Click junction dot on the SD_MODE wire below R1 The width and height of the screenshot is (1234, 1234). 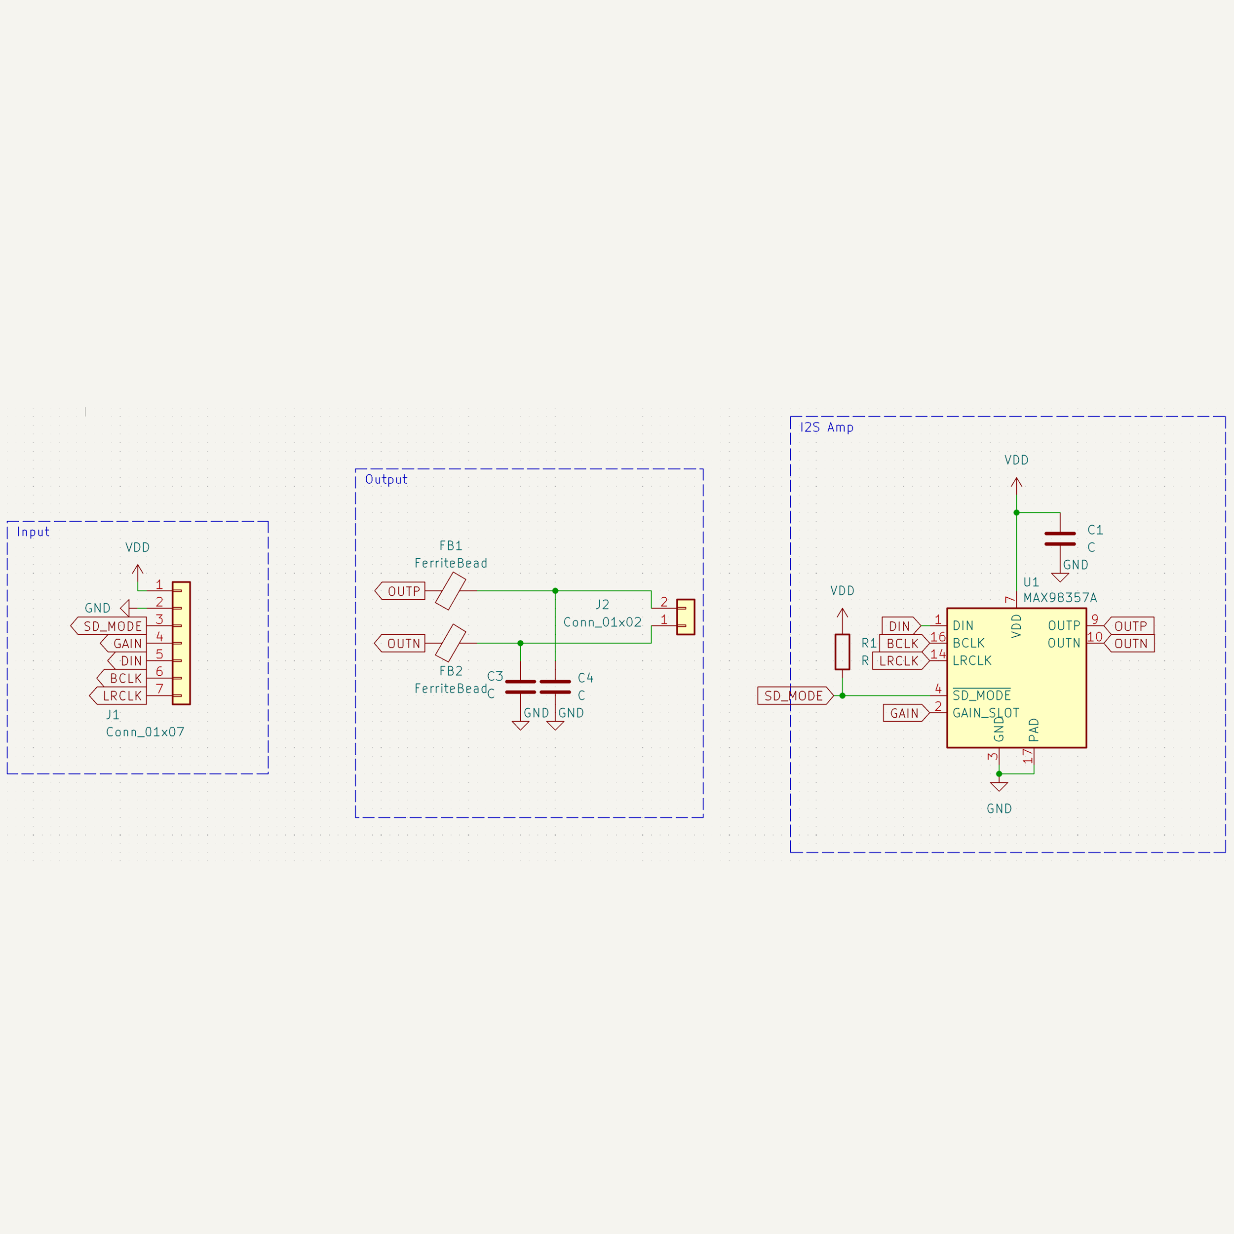(843, 695)
